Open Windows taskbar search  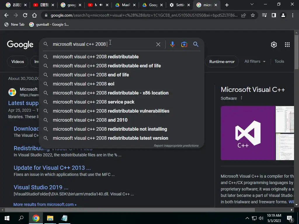coord(21,218)
